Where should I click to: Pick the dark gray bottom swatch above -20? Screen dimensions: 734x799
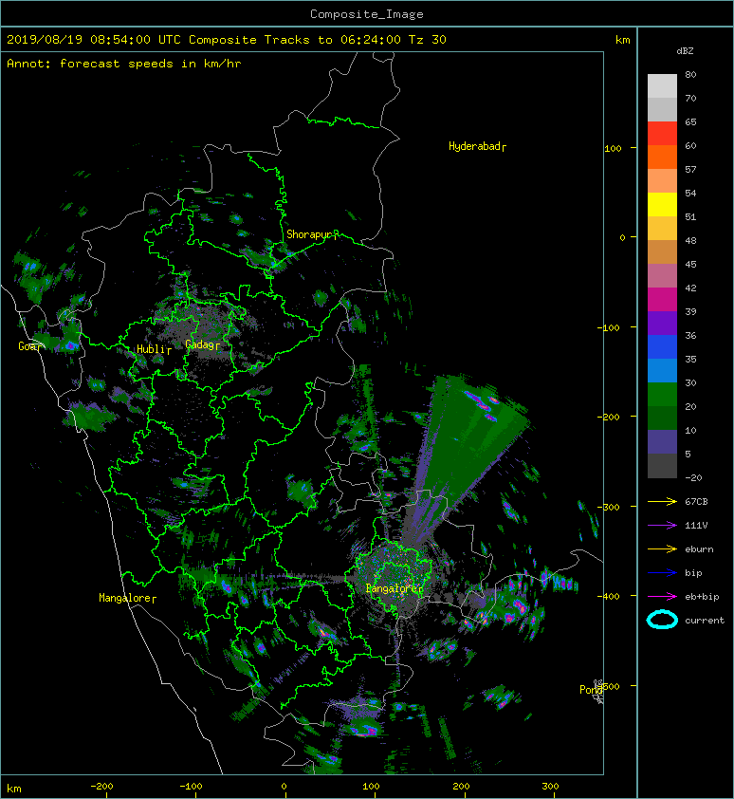point(662,466)
